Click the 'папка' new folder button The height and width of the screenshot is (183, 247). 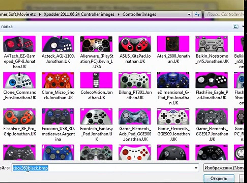pos(7,26)
